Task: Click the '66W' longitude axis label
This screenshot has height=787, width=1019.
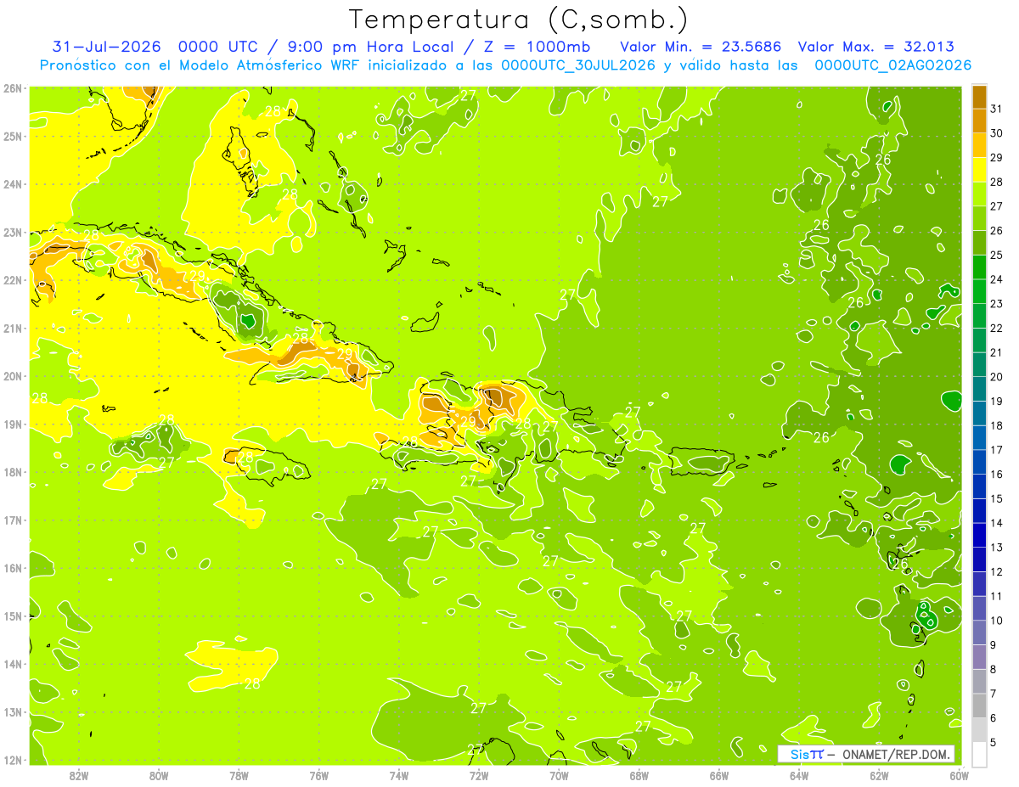Action: (x=718, y=774)
